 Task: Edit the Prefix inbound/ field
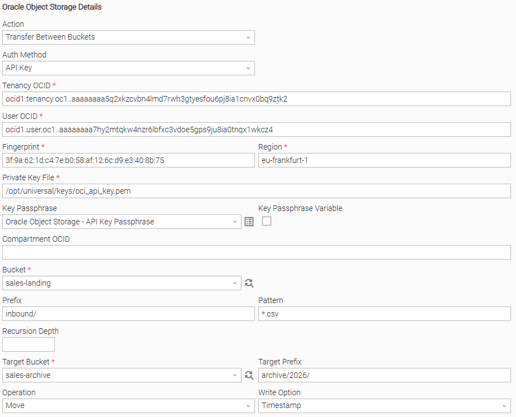(x=129, y=314)
